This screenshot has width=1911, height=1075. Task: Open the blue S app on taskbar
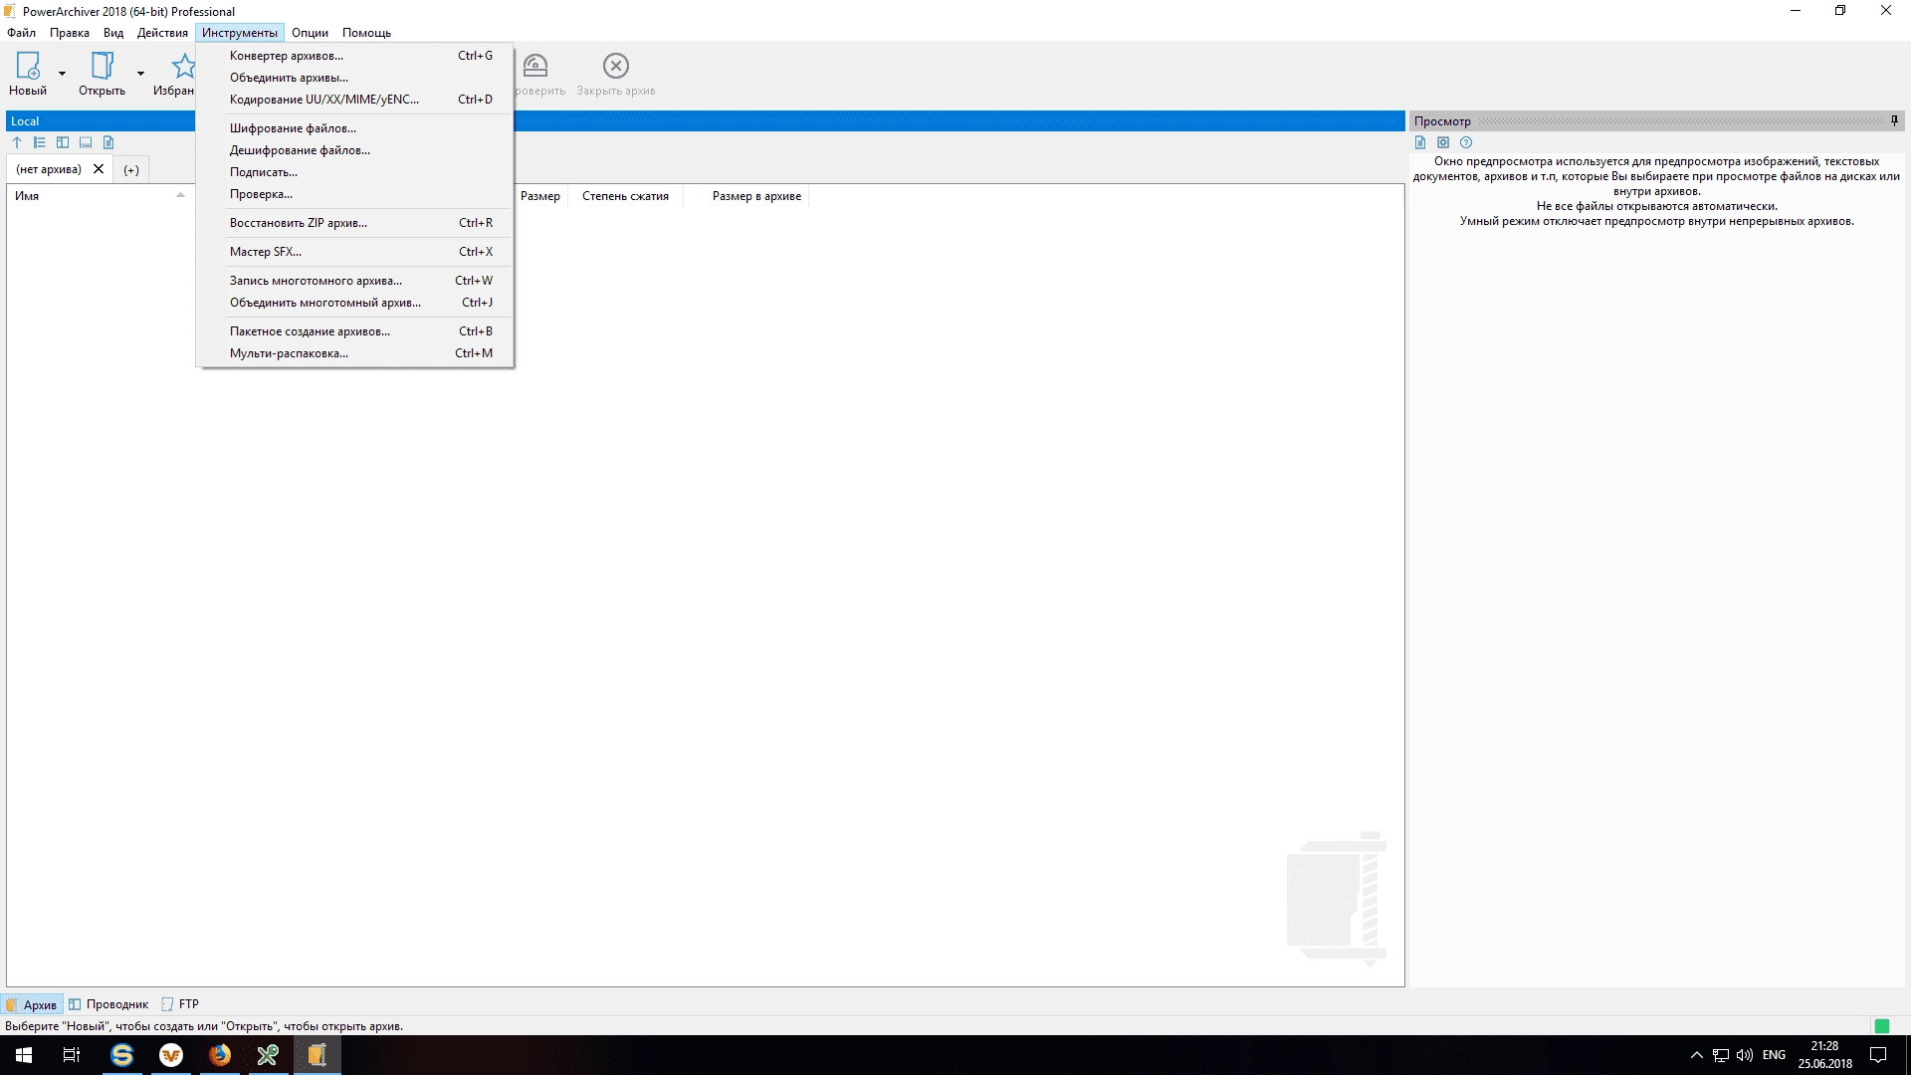tap(121, 1055)
